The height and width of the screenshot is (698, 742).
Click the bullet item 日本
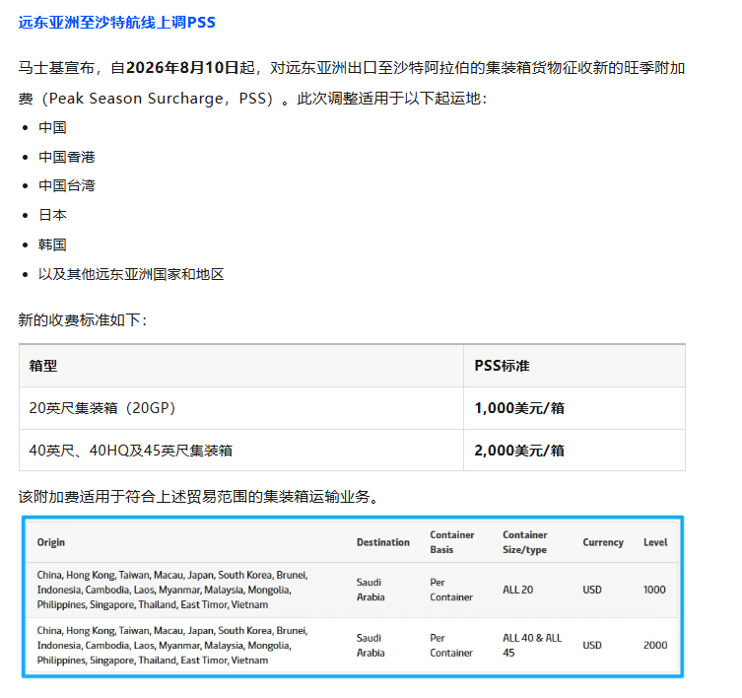tap(52, 215)
